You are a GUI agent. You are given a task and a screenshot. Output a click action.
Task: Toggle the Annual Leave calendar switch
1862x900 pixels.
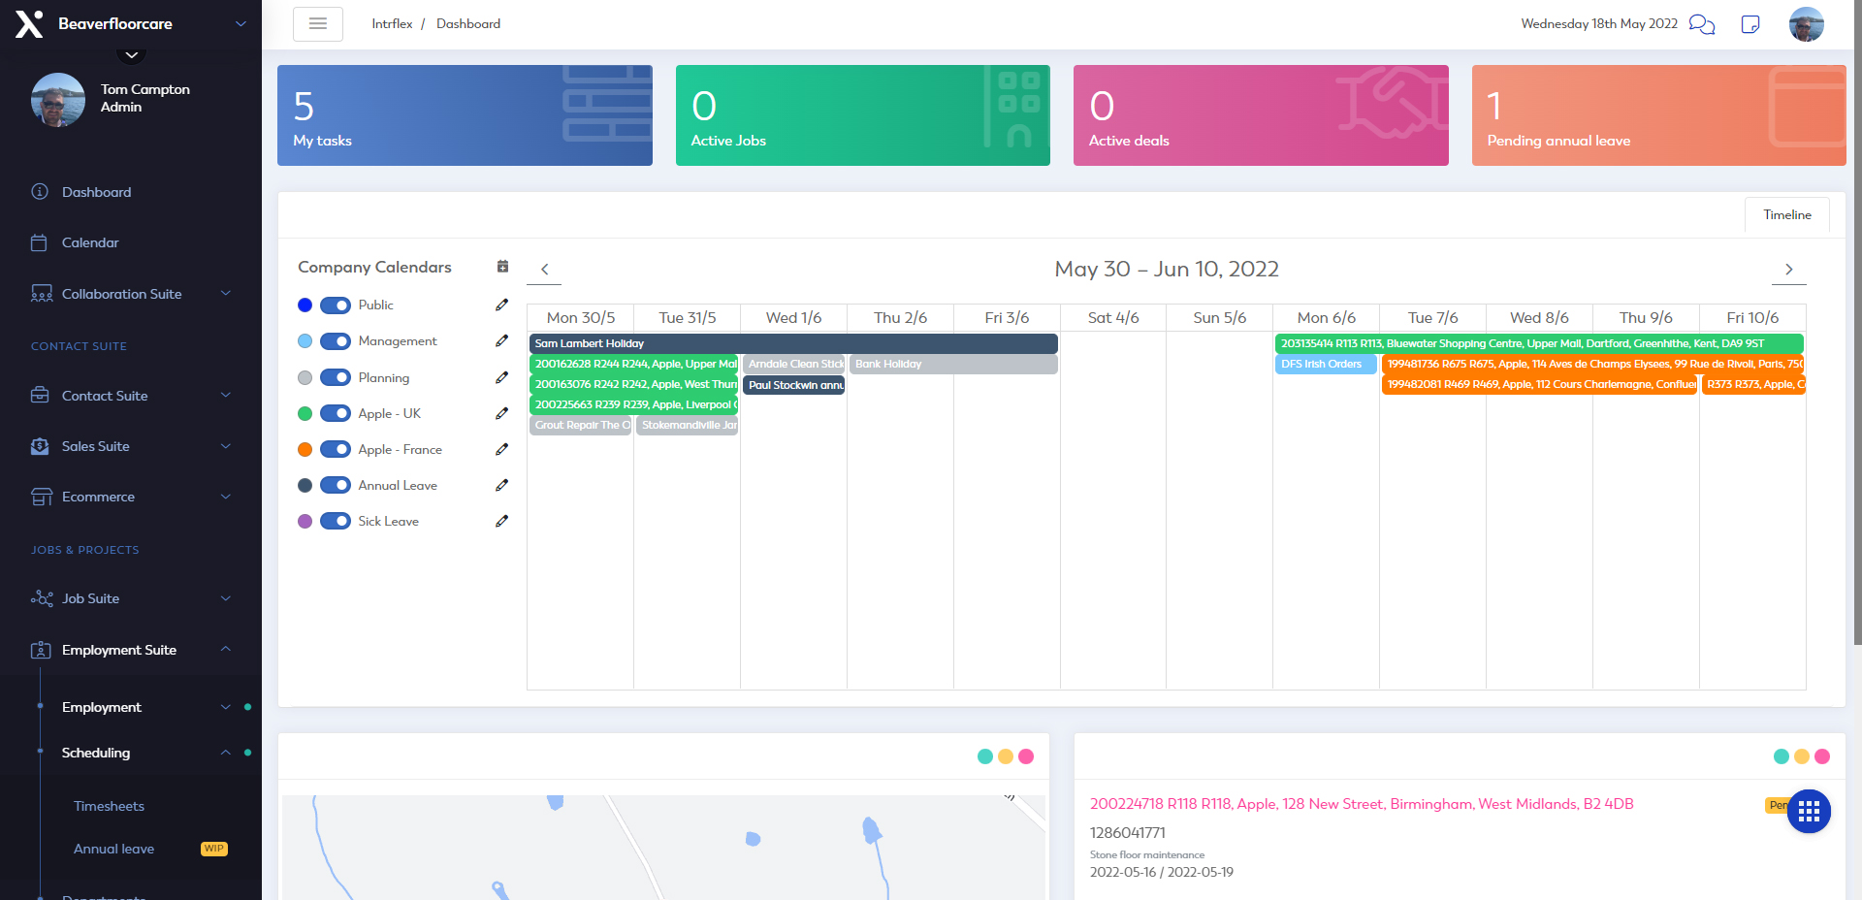pos(336,485)
